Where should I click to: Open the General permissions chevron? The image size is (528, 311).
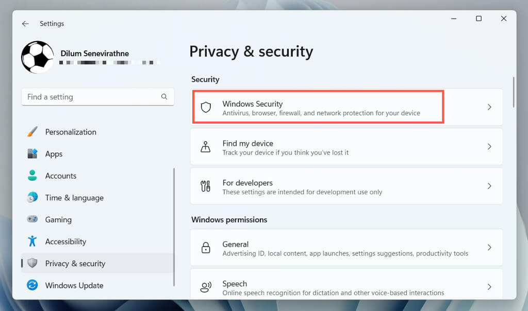pos(489,248)
